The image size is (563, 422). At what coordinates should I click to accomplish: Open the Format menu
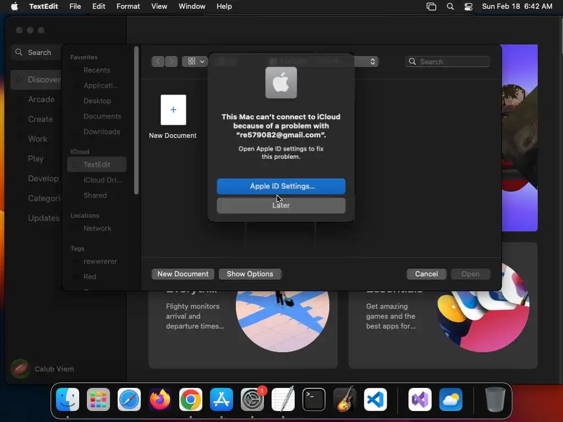pyautogui.click(x=128, y=6)
